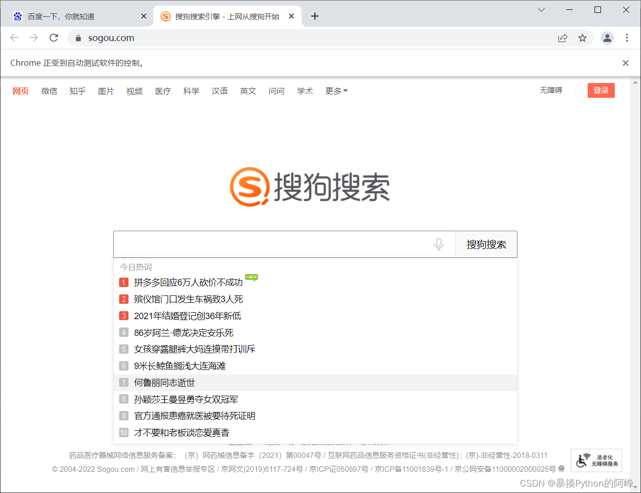Close the Baidu tab
This screenshot has height=493, width=641.
click(x=143, y=16)
